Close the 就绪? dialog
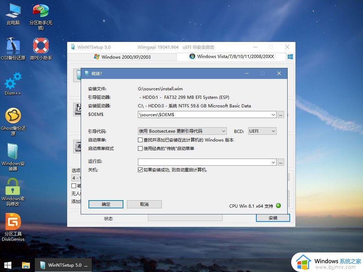 [x=279, y=73]
